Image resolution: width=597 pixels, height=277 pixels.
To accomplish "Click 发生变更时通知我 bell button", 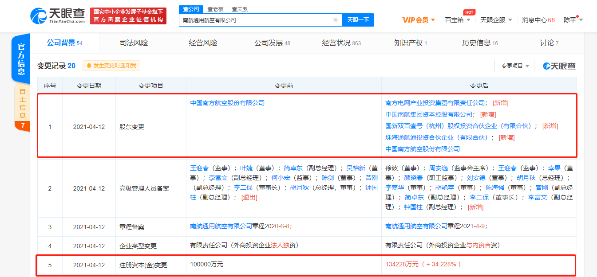I will (x=111, y=66).
